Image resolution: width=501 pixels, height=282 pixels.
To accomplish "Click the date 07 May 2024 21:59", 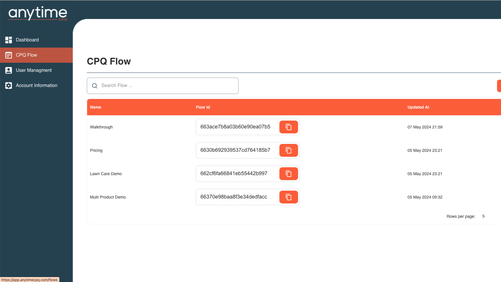I will coord(425,127).
